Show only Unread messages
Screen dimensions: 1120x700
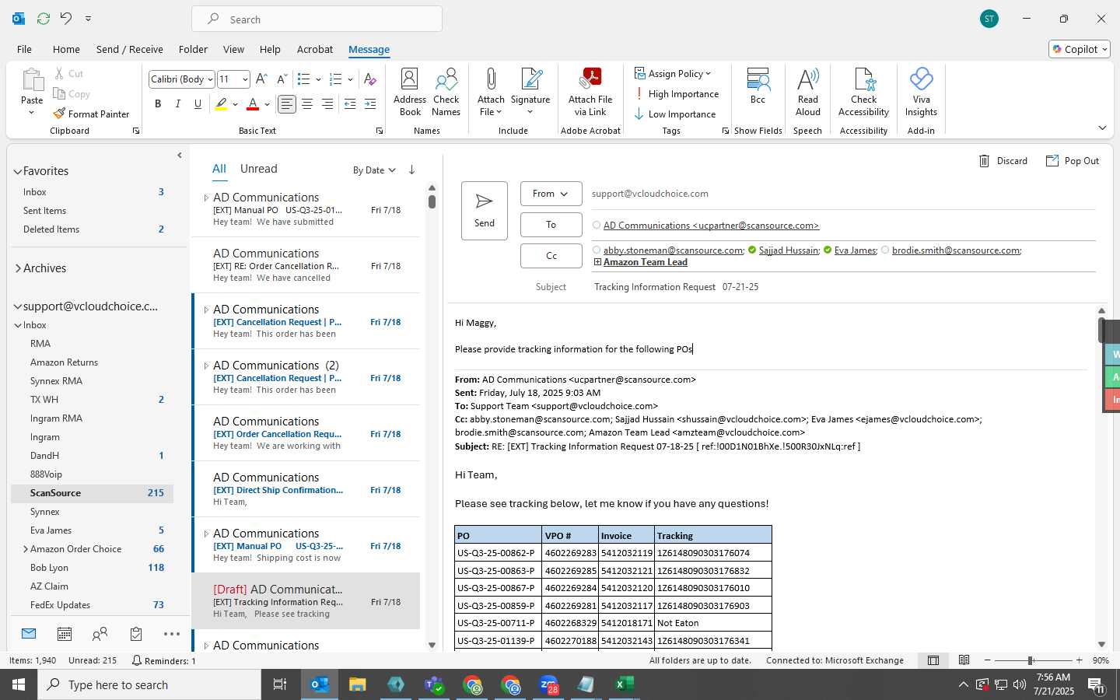(x=258, y=169)
